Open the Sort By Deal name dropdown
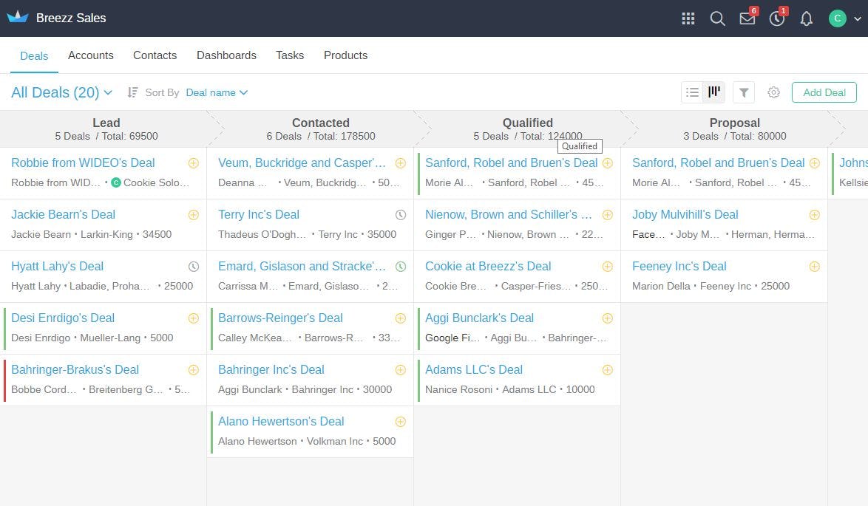The image size is (868, 506). tap(216, 92)
